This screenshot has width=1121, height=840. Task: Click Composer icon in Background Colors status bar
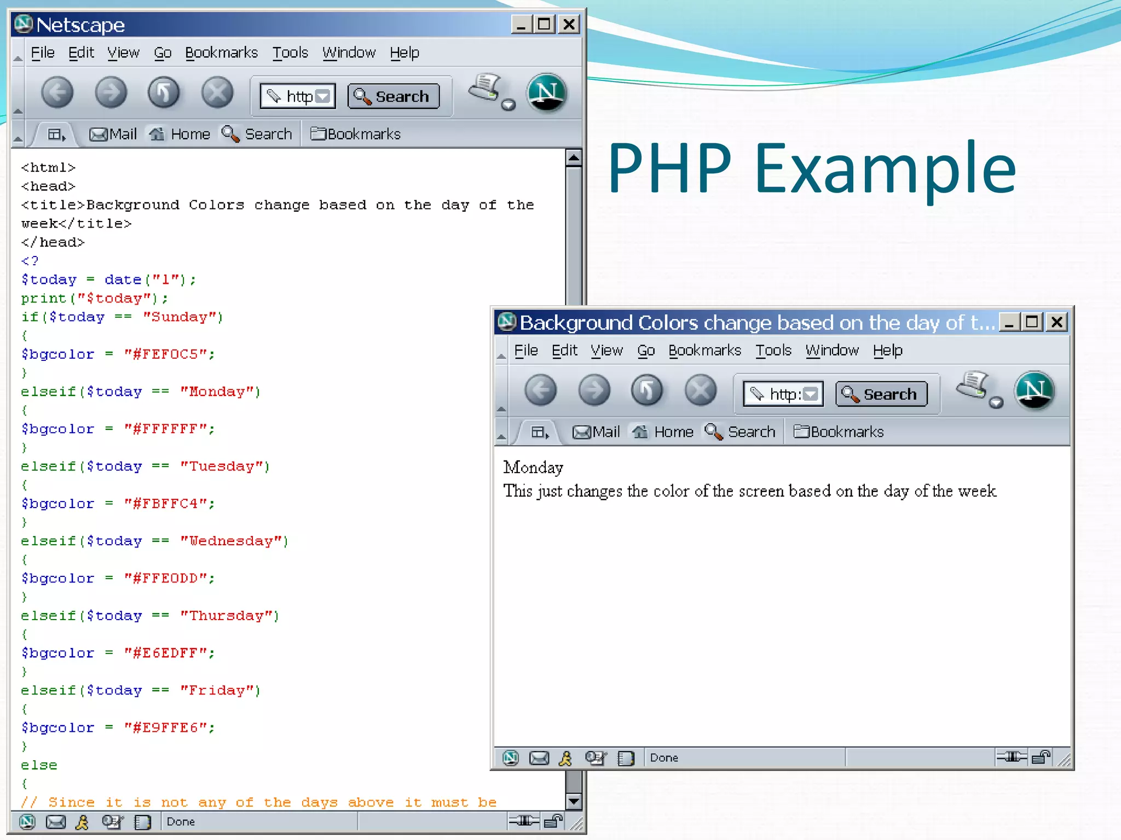[x=596, y=757]
